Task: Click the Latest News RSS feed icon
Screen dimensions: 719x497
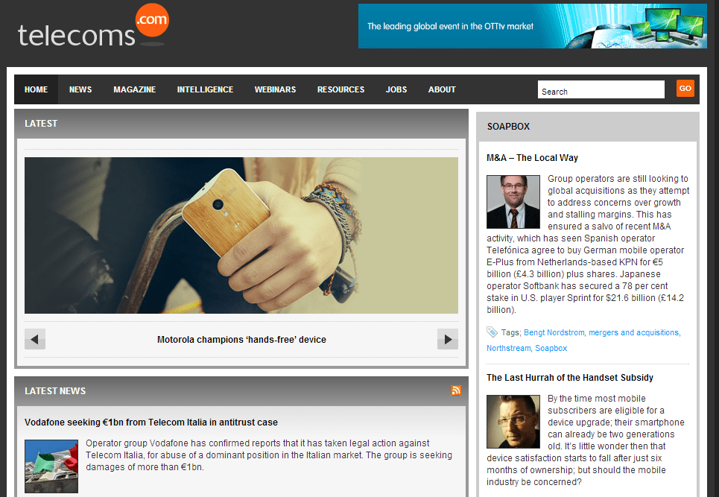Action: click(456, 390)
